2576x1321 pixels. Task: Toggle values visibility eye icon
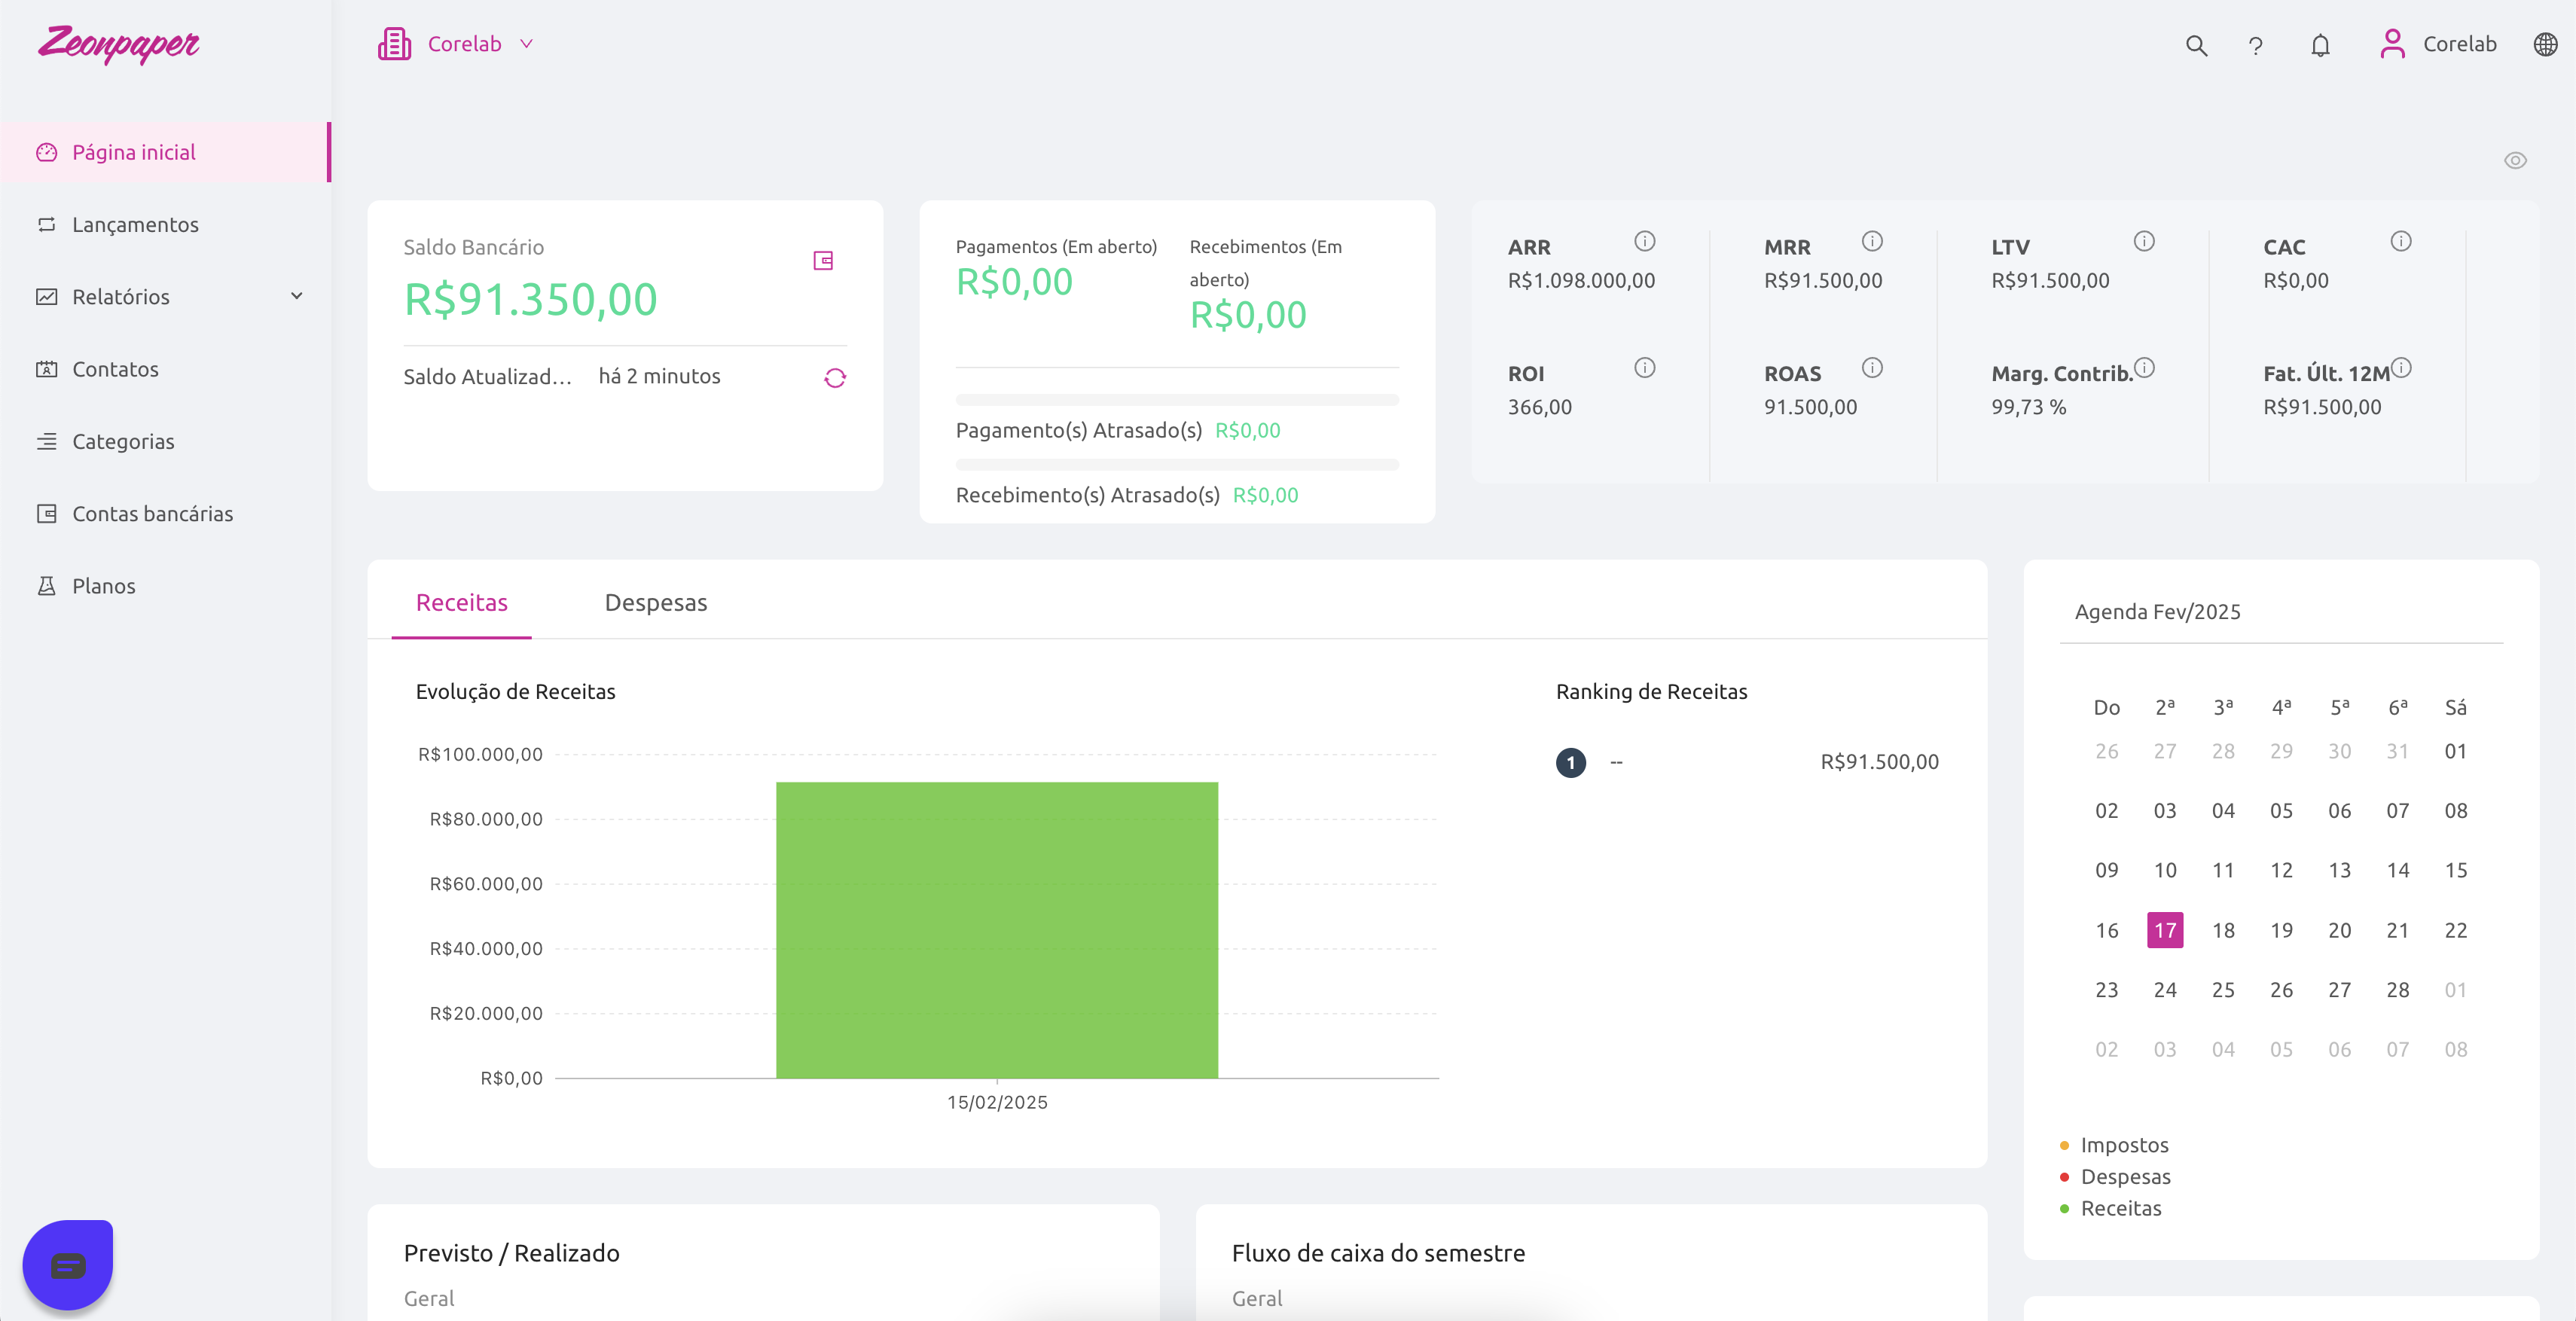[2515, 161]
